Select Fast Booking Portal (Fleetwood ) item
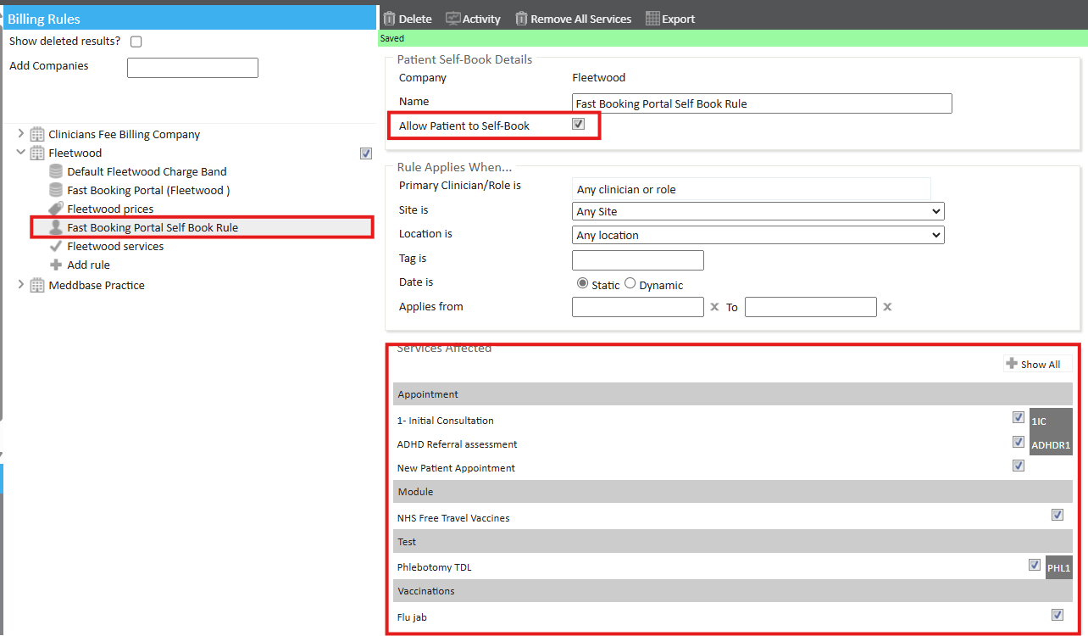 click(148, 190)
